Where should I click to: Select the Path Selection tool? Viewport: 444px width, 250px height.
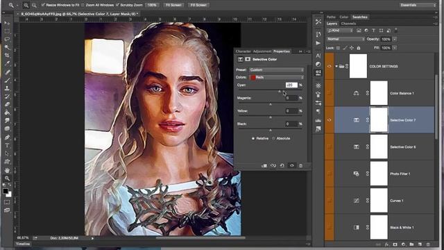8,153
